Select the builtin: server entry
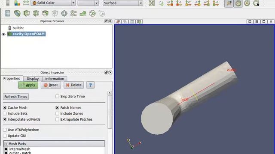The width and height of the screenshot is (275, 154). (x=18, y=28)
